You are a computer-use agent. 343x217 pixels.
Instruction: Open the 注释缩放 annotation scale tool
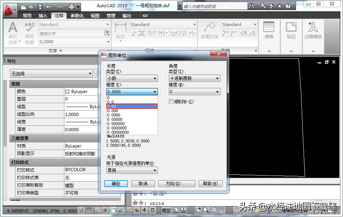[313, 30]
